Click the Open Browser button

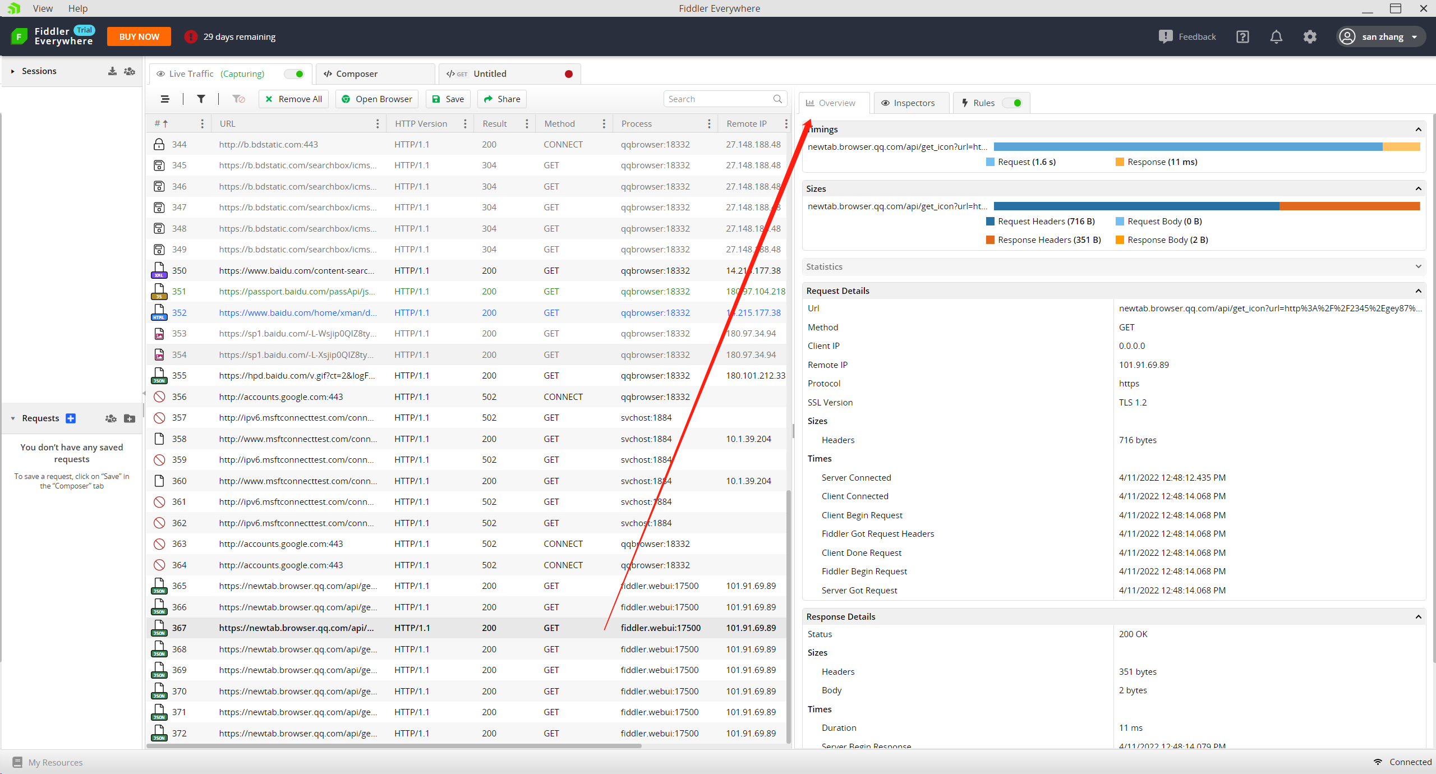coord(377,99)
